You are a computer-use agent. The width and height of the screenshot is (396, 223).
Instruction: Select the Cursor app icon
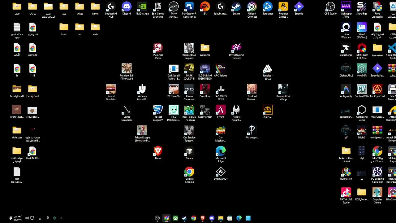[x=189, y=153]
